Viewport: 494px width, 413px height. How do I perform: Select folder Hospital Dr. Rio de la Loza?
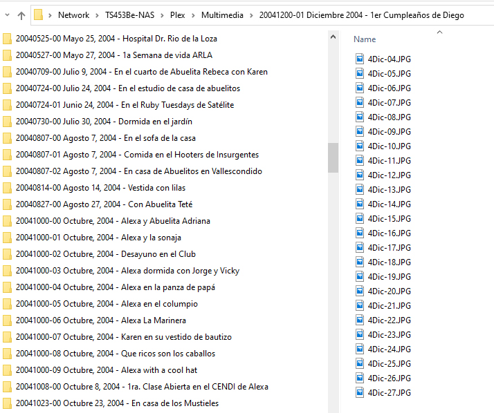(x=116, y=39)
